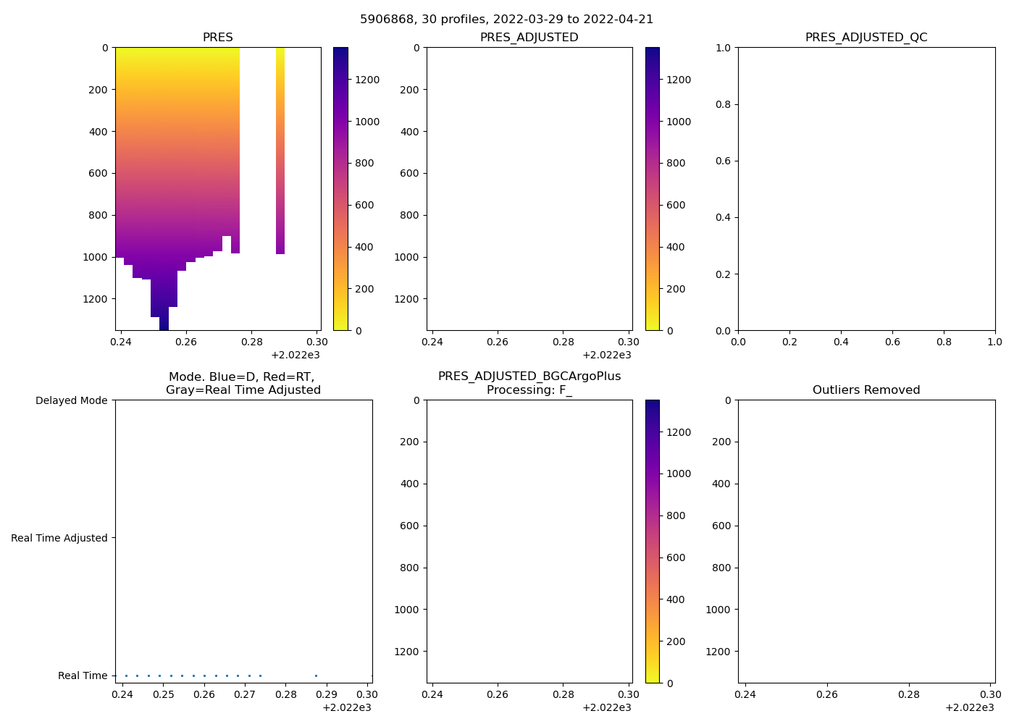Click the Mode plot's Blue=D, Red=RT title
The width and height of the screenshot is (1014, 724).
pyautogui.click(x=243, y=377)
